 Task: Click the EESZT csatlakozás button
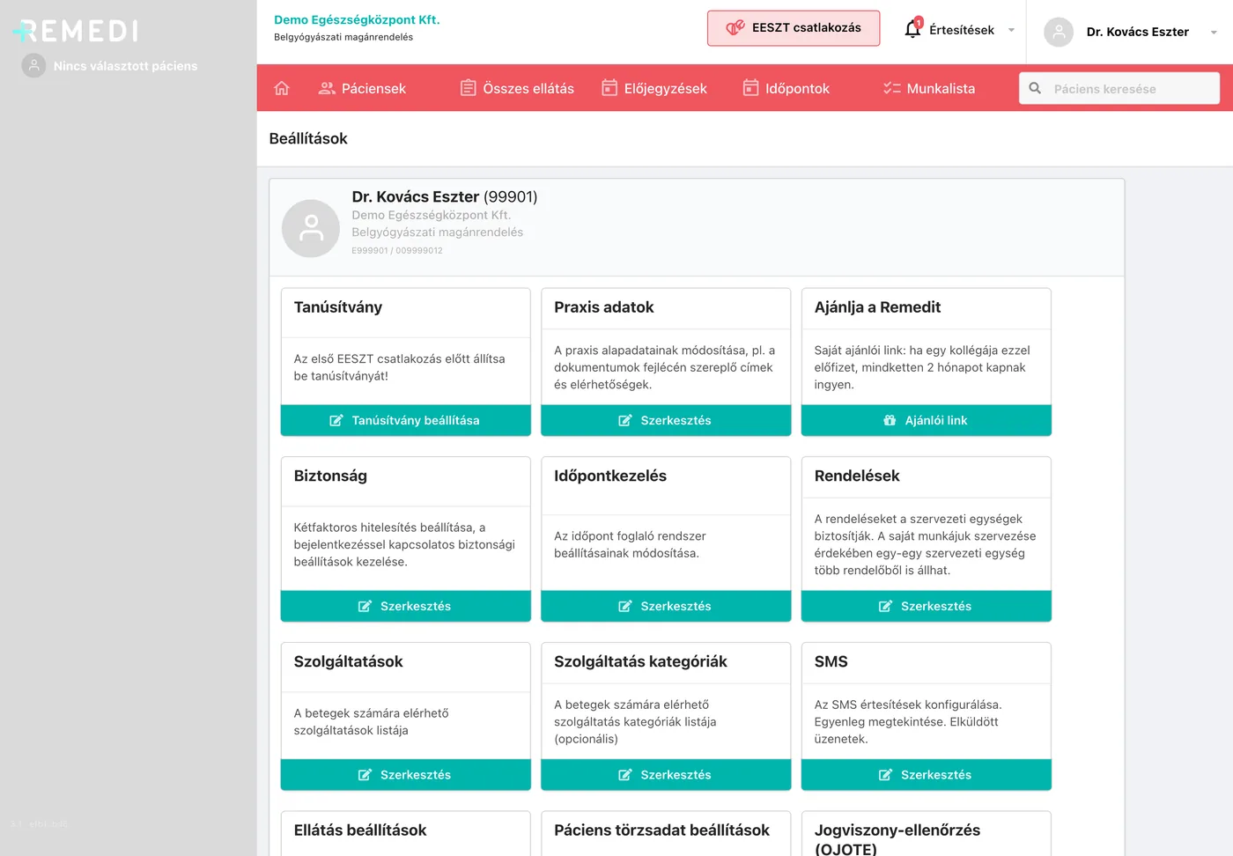[x=794, y=28]
